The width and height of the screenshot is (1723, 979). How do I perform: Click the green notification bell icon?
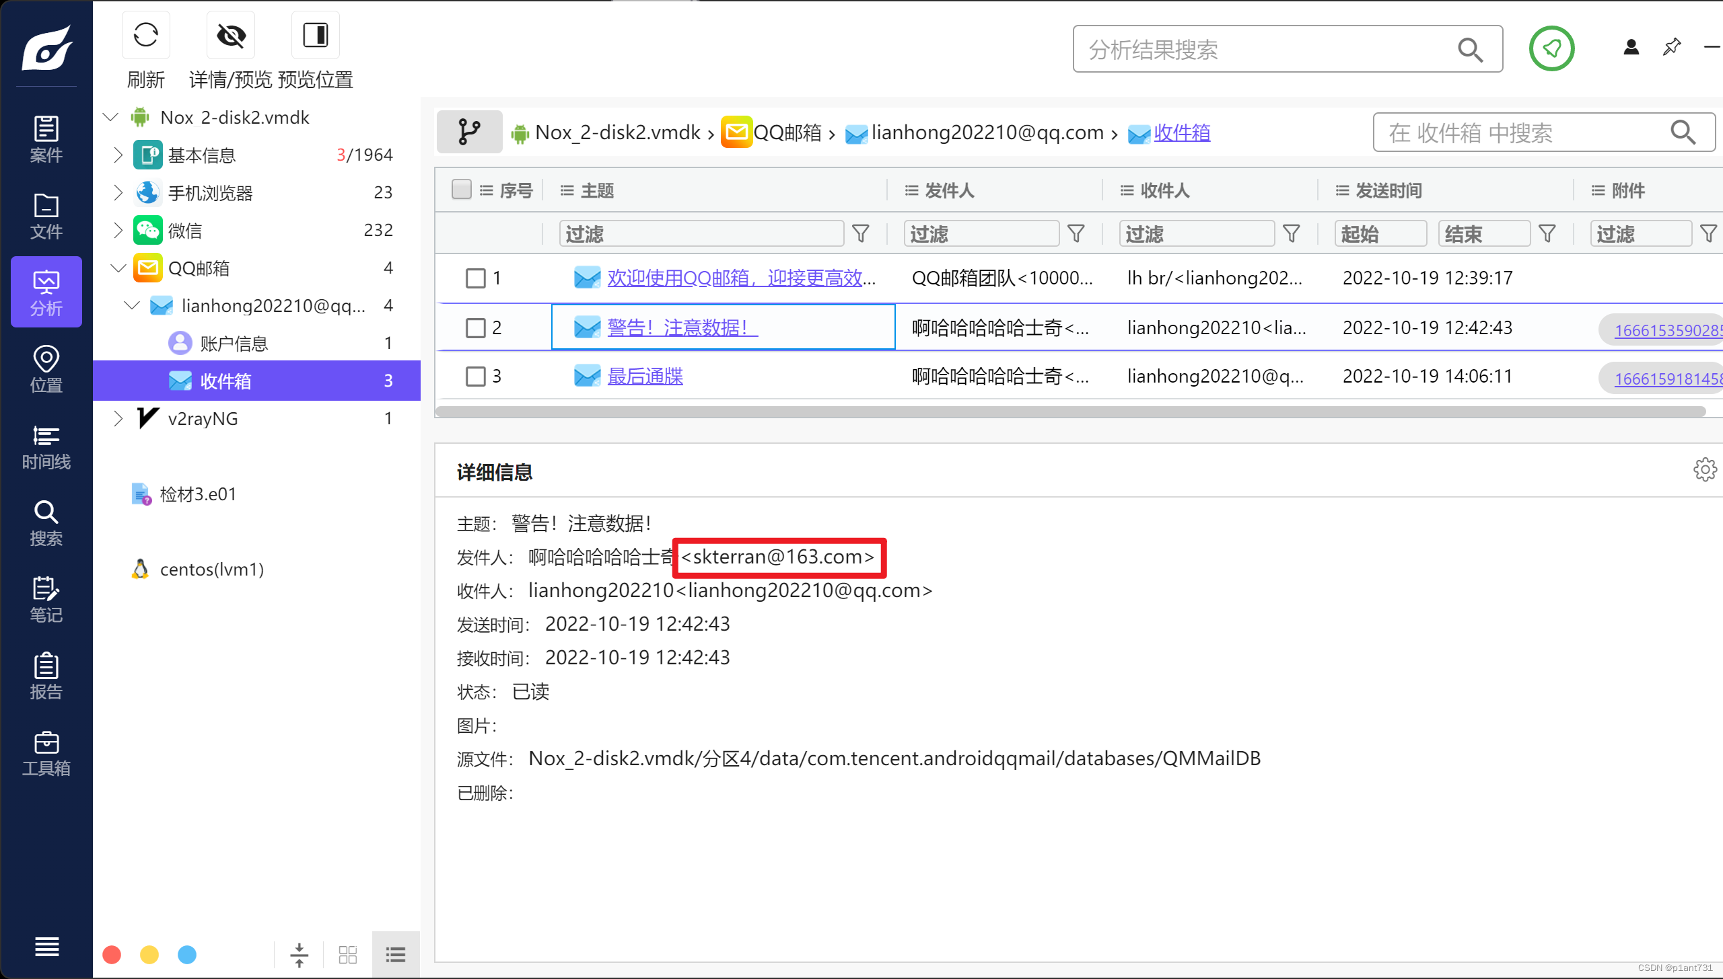1551,48
